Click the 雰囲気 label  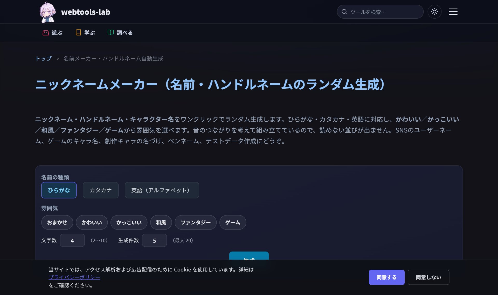click(49, 208)
